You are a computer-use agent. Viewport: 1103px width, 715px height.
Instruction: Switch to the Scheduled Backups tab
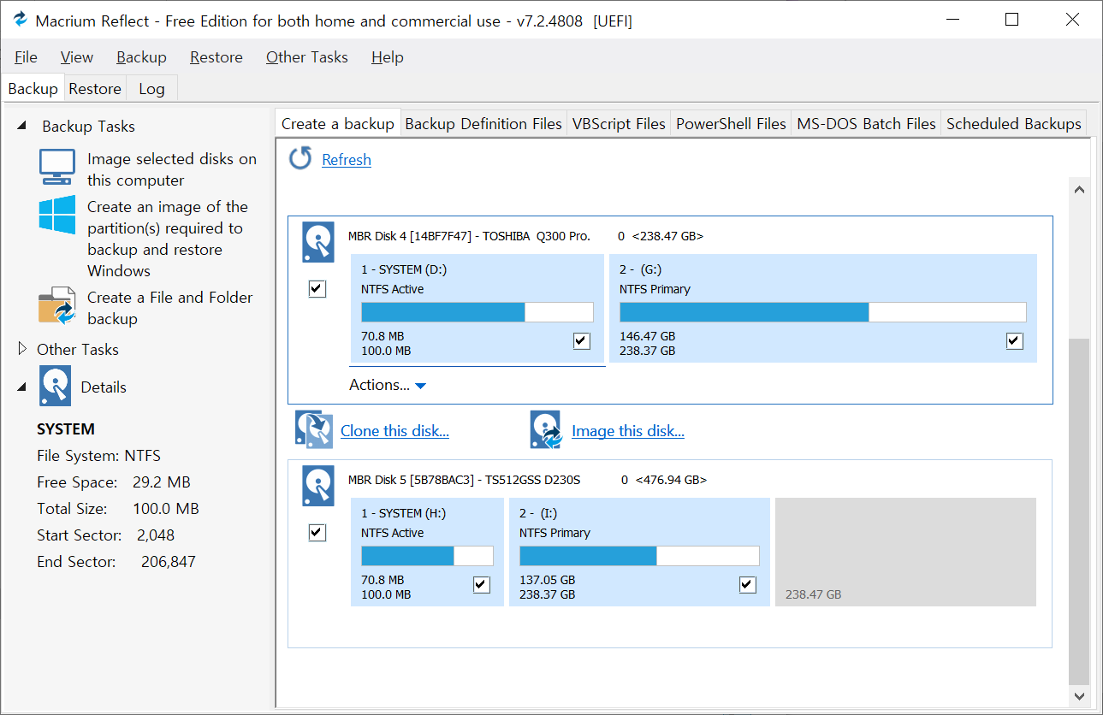[1013, 124]
